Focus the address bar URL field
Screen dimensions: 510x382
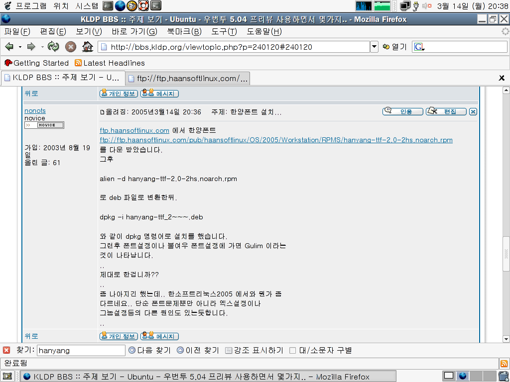click(x=234, y=47)
